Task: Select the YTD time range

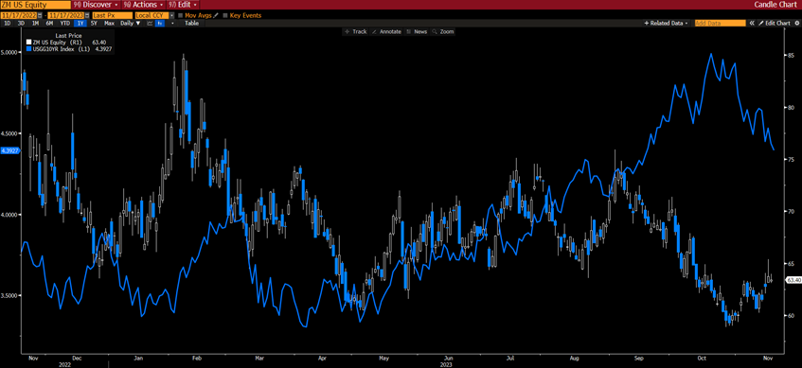Action: click(65, 23)
